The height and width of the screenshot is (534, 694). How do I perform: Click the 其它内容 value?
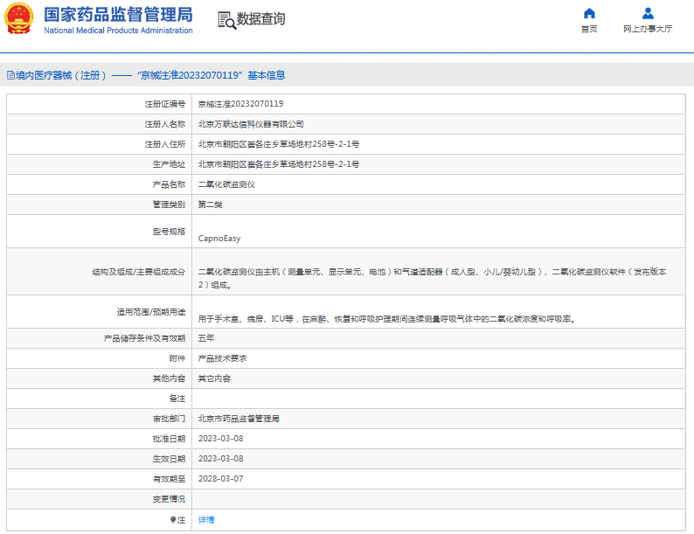click(x=215, y=378)
